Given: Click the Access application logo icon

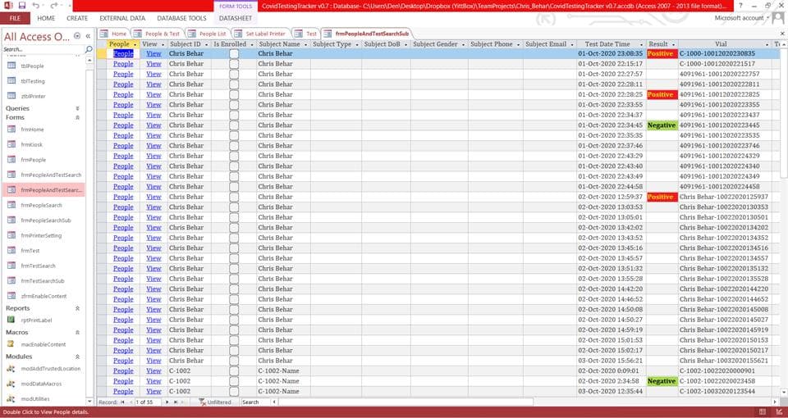Looking at the screenshot, I should point(8,6).
